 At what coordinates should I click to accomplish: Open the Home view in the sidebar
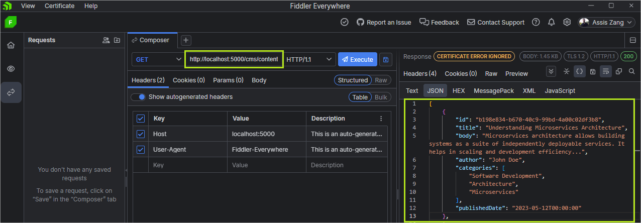coord(11,45)
